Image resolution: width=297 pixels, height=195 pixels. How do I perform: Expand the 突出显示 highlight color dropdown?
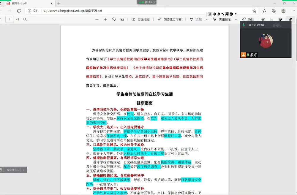pos(236,20)
